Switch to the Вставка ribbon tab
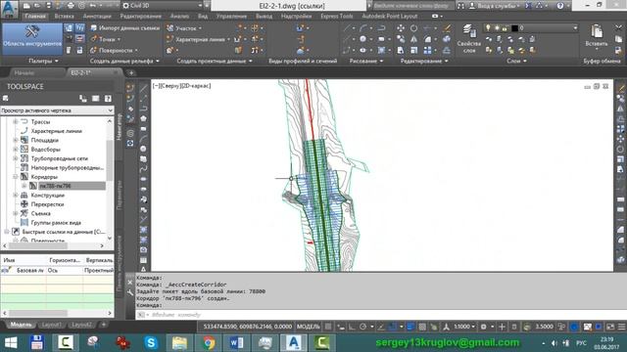Image resolution: width=627 pixels, height=352 pixels. 64,16
